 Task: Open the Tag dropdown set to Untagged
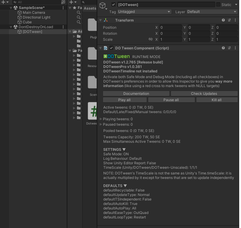[x=144, y=12]
